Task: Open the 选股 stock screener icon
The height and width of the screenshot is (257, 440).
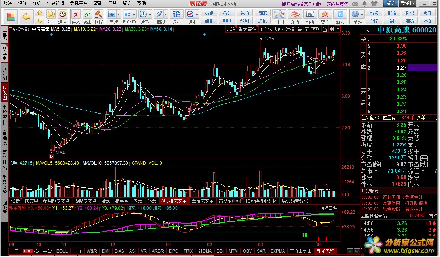Action: 190,14
